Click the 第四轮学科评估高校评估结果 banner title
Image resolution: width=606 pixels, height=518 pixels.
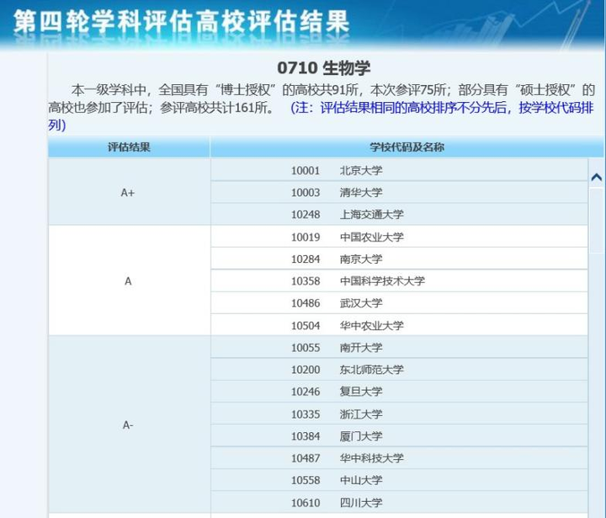(182, 21)
